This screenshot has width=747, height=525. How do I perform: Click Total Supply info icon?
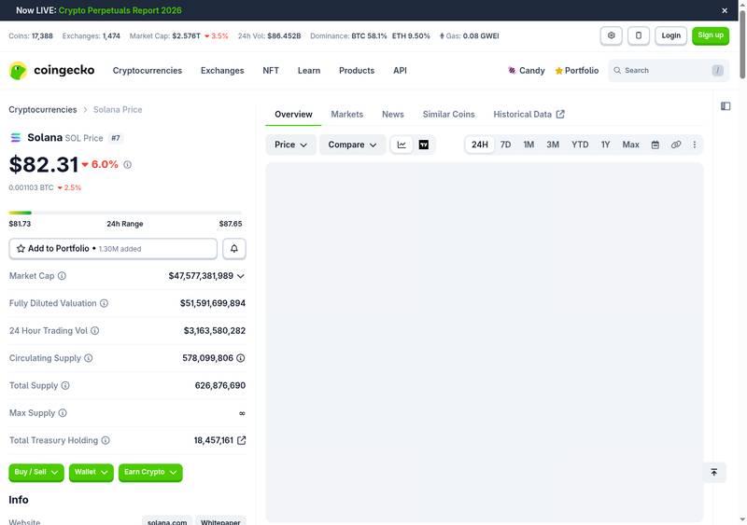tap(65, 385)
